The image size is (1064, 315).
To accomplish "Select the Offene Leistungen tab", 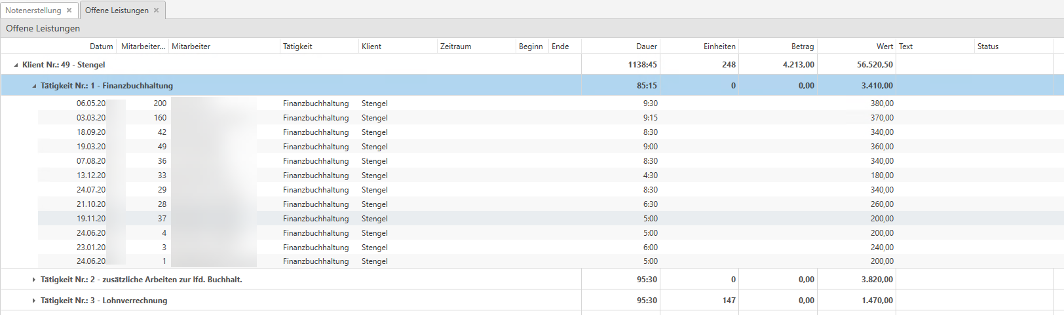I will (x=117, y=10).
